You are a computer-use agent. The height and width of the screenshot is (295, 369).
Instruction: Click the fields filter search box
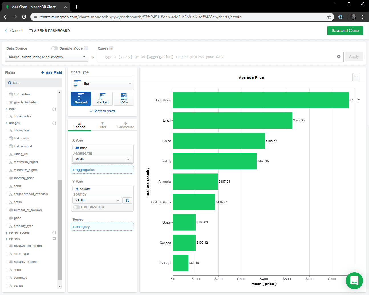(34, 83)
